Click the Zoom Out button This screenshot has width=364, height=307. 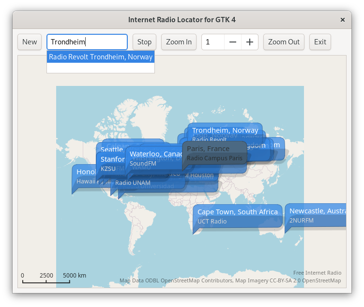[x=284, y=42]
